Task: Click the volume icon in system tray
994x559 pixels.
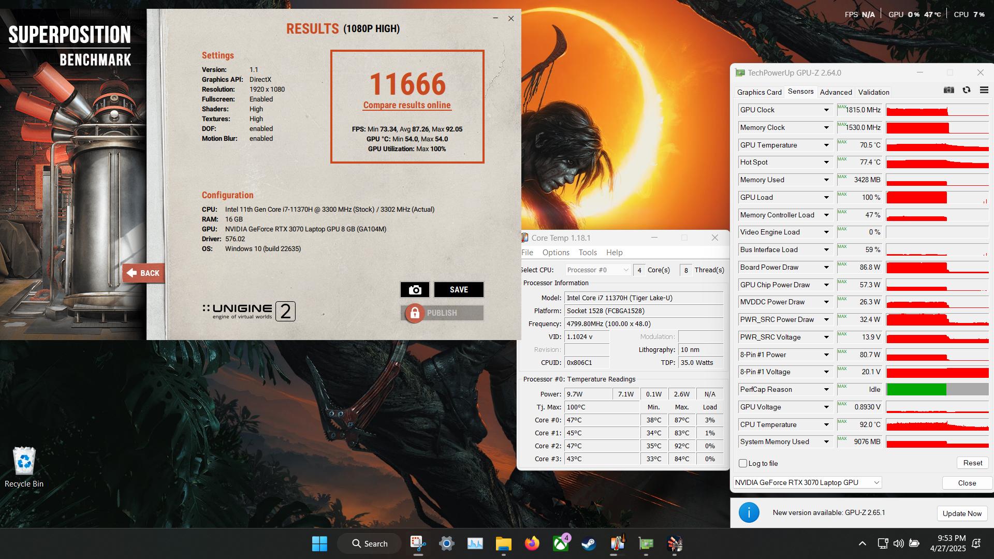Action: point(898,543)
